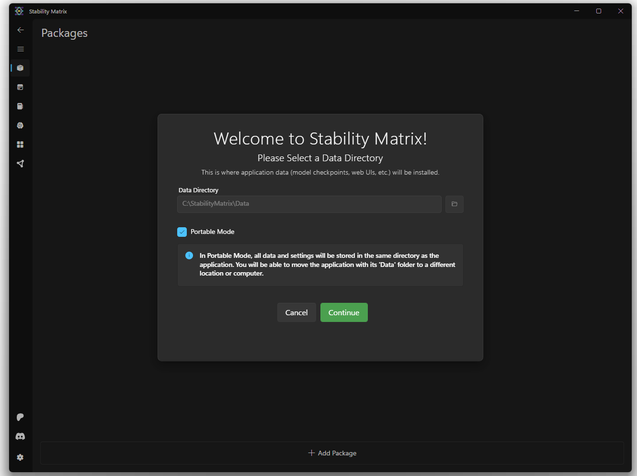Close the Stability Matrix window
Image resolution: width=637 pixels, height=476 pixels.
pyautogui.click(x=621, y=11)
